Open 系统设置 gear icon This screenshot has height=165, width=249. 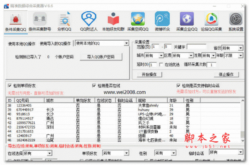(x=236, y=19)
